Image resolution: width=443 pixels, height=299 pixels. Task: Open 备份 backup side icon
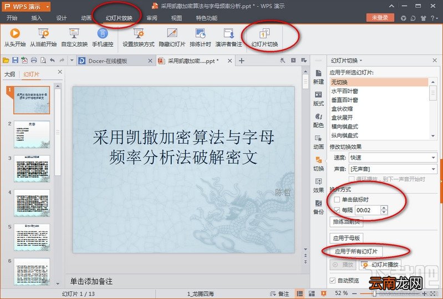[318, 207]
